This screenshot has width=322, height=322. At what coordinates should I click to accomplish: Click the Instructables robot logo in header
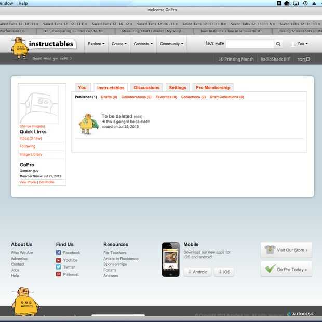click(x=19, y=48)
